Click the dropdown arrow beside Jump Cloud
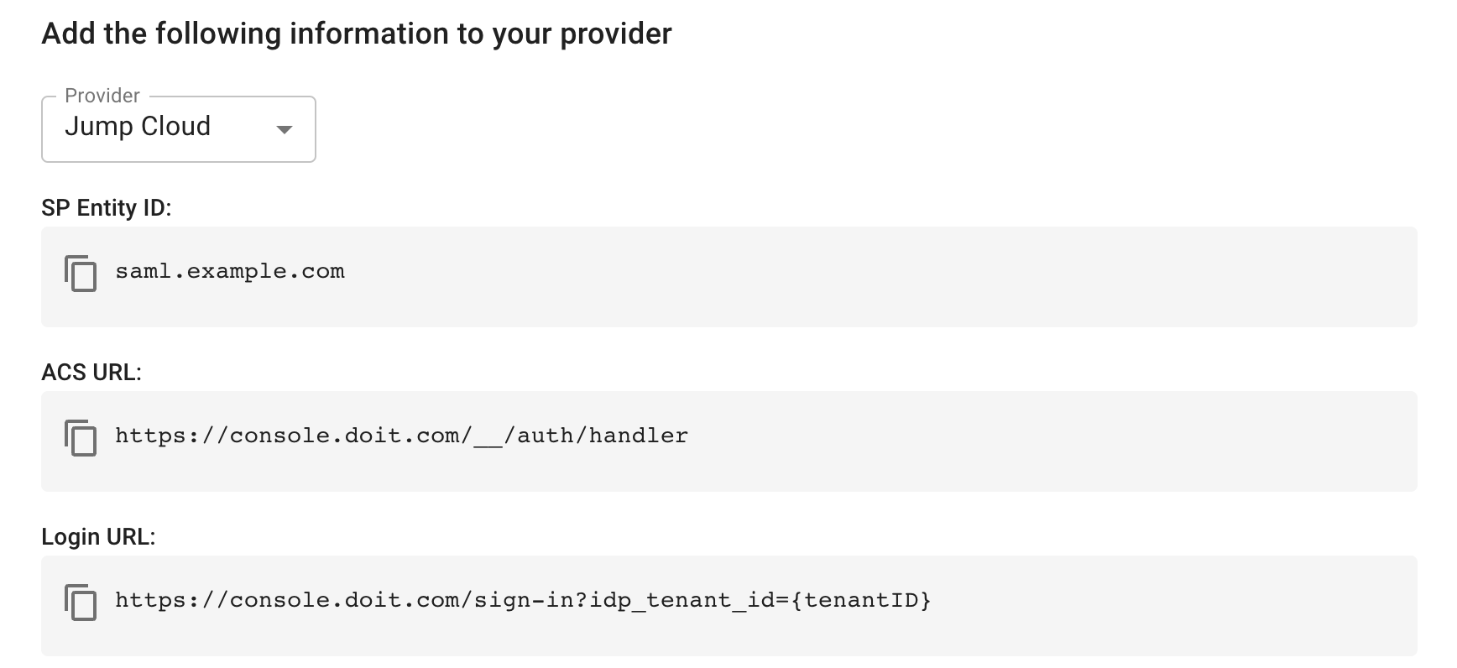 (285, 130)
